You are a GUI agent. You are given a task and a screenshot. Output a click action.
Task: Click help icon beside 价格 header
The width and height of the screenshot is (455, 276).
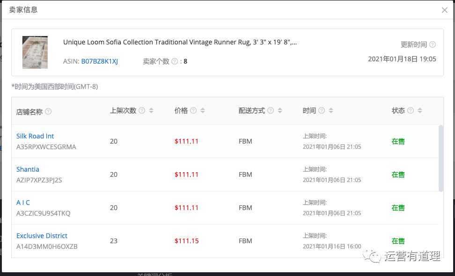pyautogui.click(x=193, y=111)
